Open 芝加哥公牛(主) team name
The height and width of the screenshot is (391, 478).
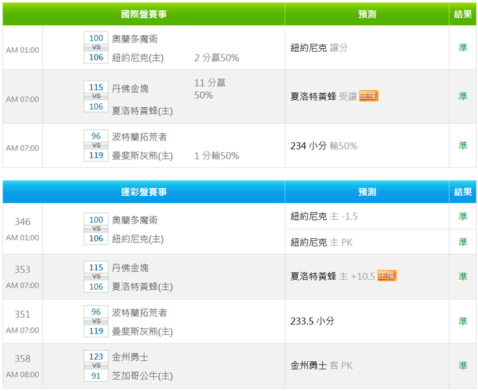pyautogui.click(x=142, y=376)
